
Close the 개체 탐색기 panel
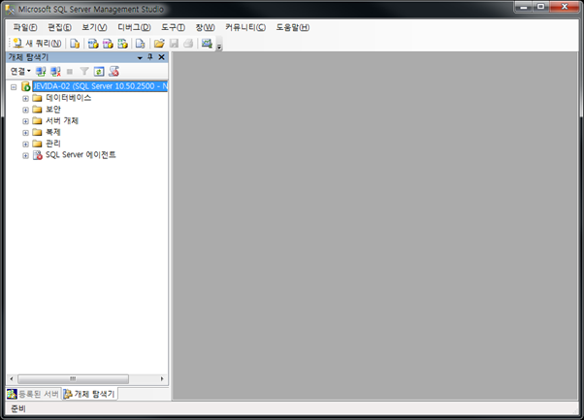coord(161,57)
